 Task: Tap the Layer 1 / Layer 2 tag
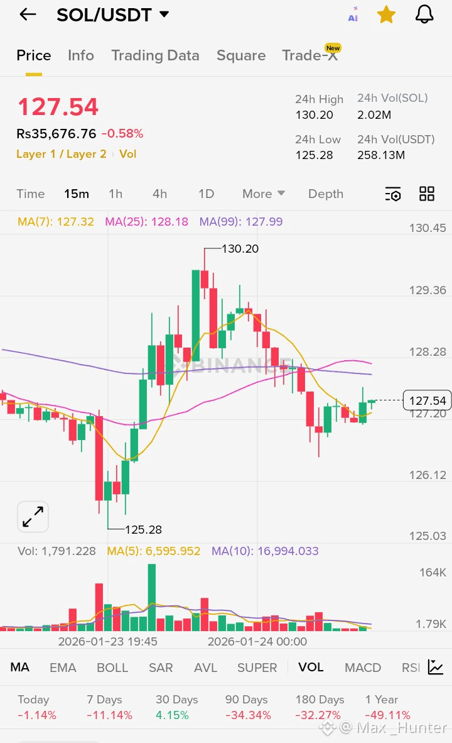(61, 154)
